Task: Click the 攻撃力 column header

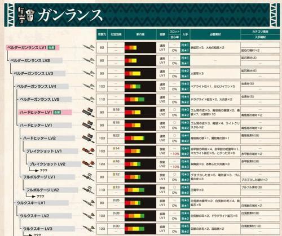Action: [102, 34]
